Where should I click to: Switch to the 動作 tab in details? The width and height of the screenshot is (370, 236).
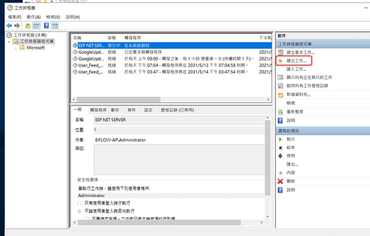click(x=115, y=110)
